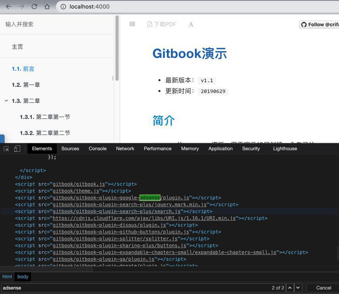Open the Performance tab
339x294 pixels.
point(158,149)
